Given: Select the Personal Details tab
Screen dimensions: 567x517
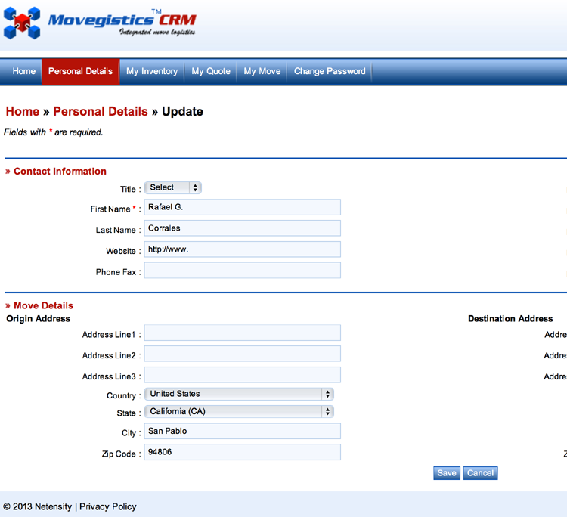Looking at the screenshot, I should [x=80, y=71].
